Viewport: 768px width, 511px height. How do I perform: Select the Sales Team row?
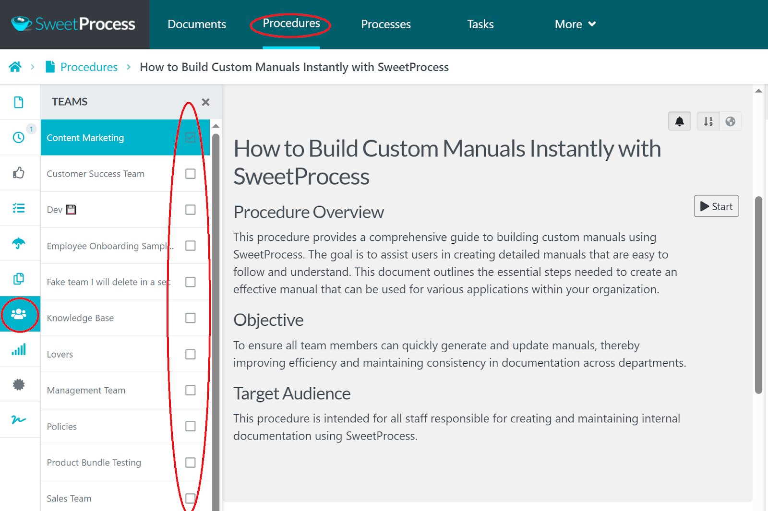(x=125, y=496)
